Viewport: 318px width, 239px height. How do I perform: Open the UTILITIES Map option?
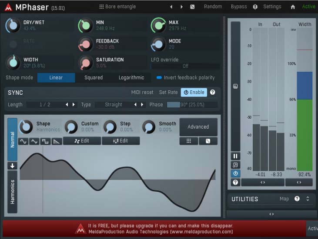point(284,199)
